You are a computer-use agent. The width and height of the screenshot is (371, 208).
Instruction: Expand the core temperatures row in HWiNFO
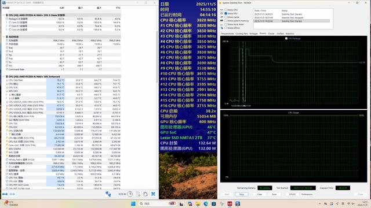[6, 95]
